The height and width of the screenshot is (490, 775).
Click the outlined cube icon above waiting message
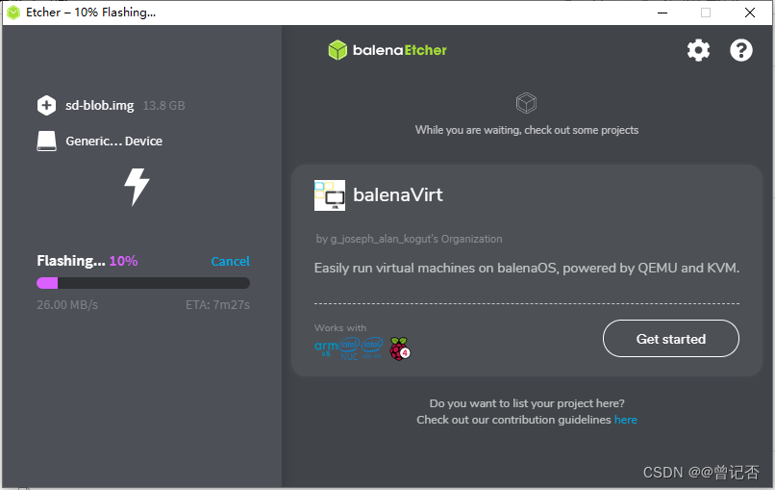(526, 103)
